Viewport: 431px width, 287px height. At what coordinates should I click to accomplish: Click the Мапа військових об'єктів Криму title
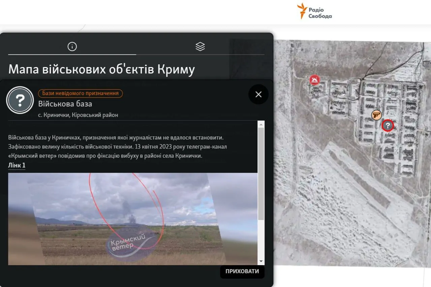101,69
